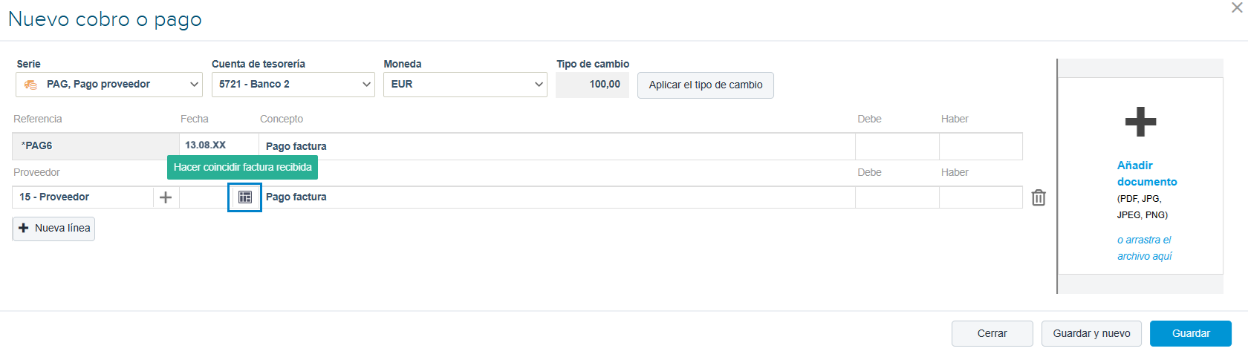Screen dimensions: 1248x354
Task: Add a provider with the plus icon
Action: tap(166, 197)
